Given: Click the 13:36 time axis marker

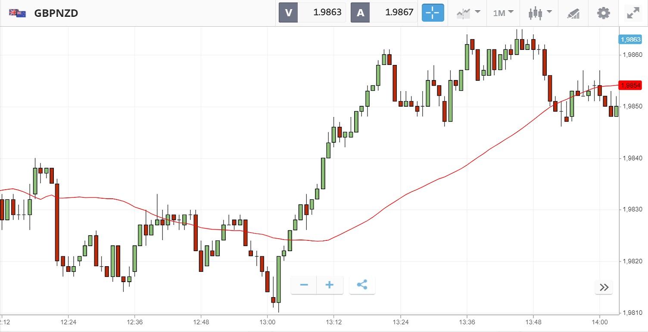Looking at the screenshot, I should coord(467,322).
